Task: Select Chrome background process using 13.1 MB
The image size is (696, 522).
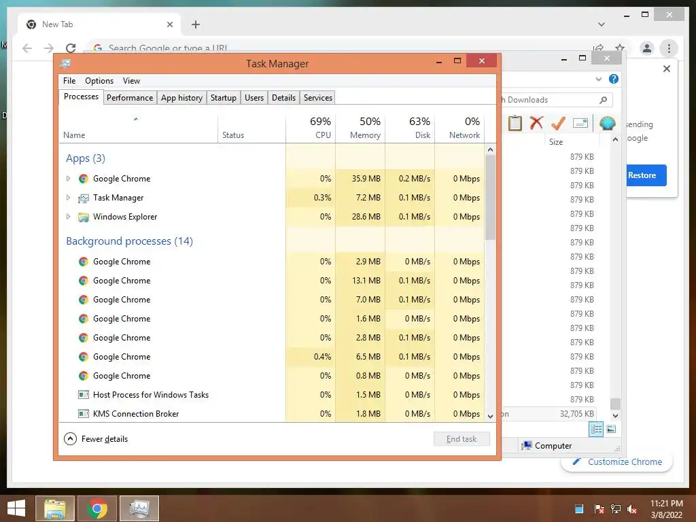Action: [272, 281]
